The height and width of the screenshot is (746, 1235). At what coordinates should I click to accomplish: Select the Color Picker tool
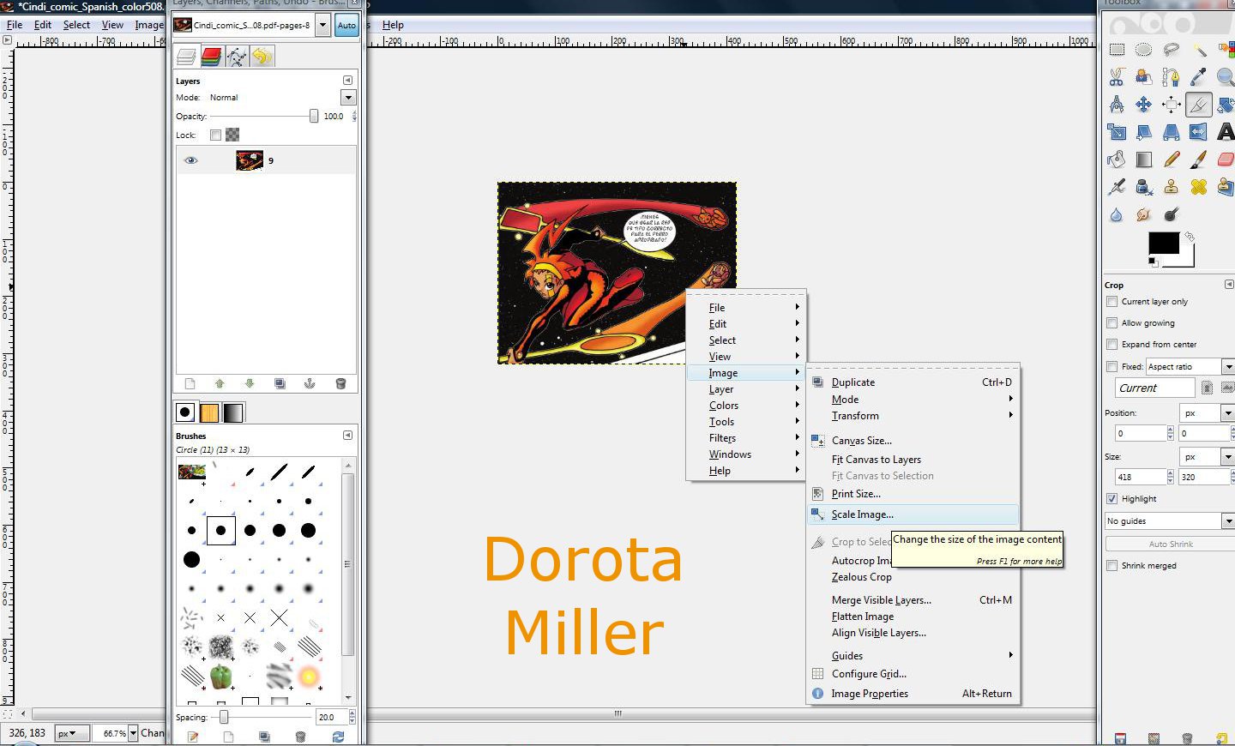click(1200, 78)
